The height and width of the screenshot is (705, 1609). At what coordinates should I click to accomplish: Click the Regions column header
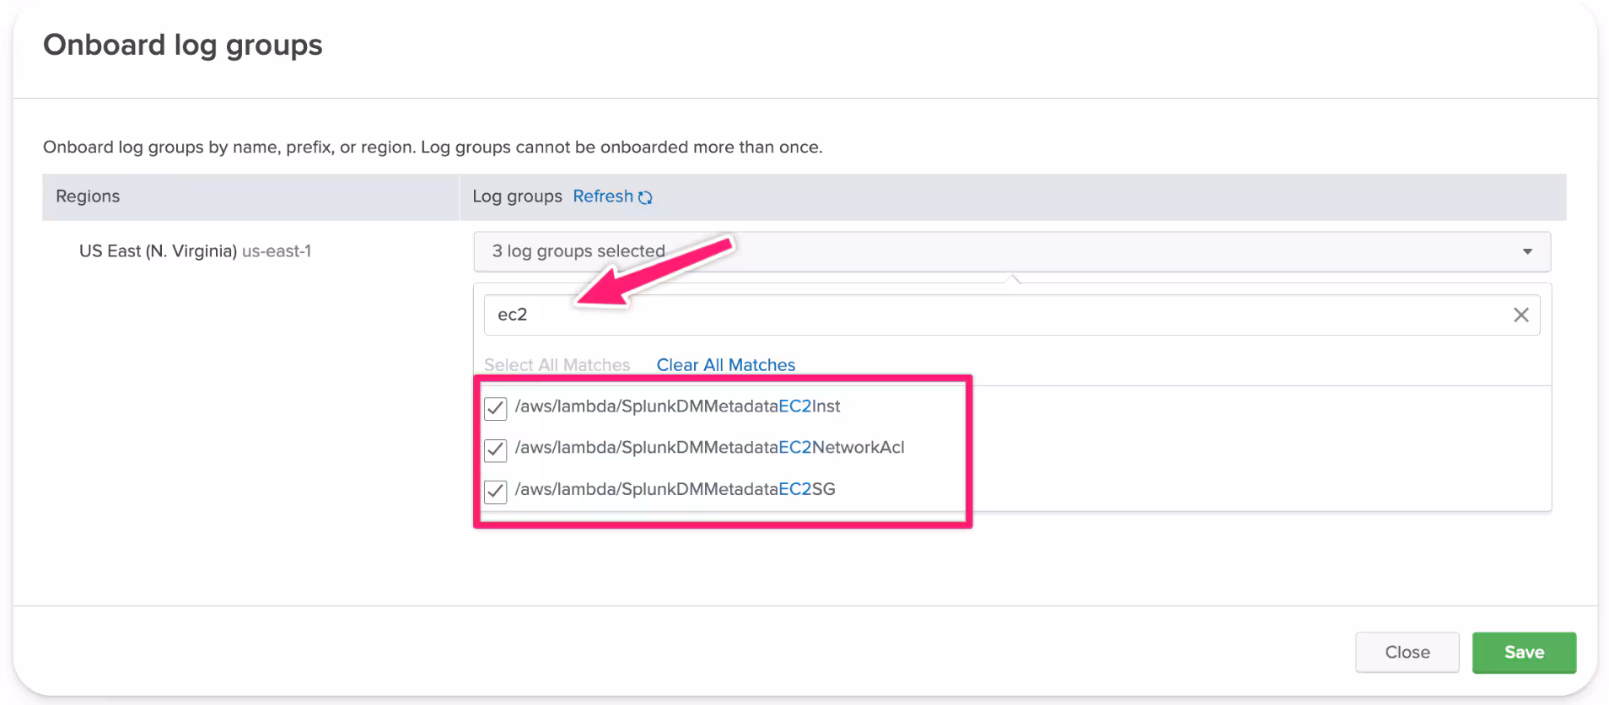[x=88, y=196]
